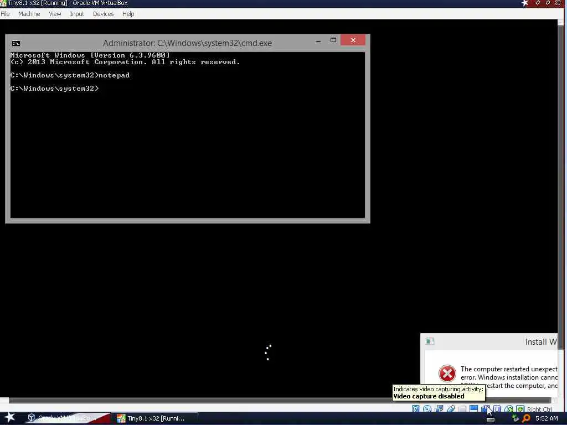
Task: Click the VM horizontal scrollbar
Action: (279, 400)
